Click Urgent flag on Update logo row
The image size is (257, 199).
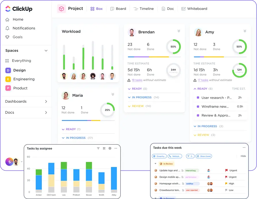(x=226, y=170)
